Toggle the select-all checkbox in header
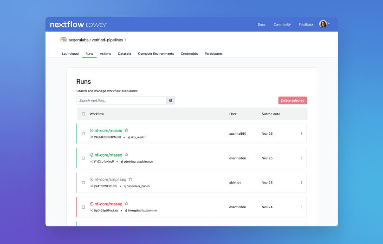 pyautogui.click(x=84, y=114)
